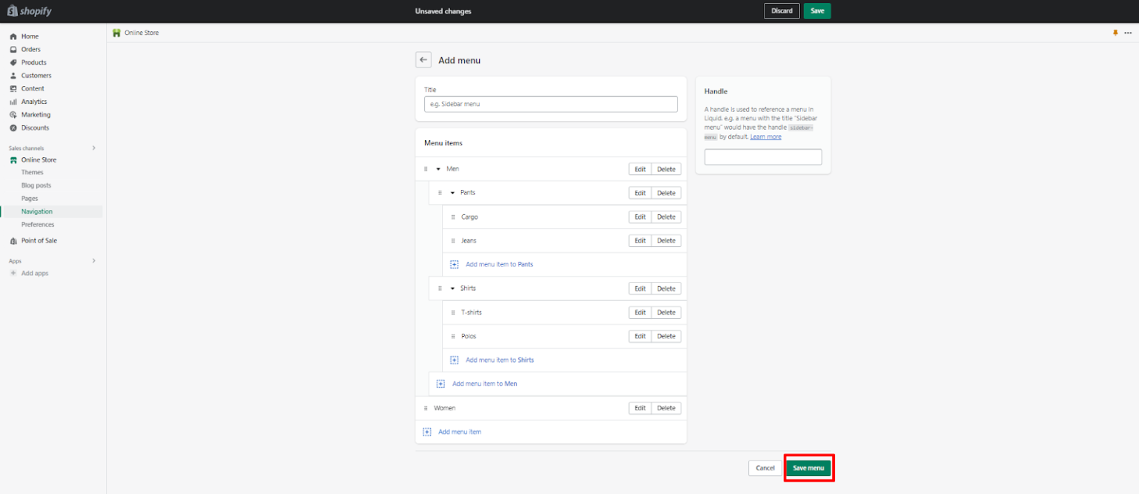
Task: Open the Home icon in the sidebar
Action: coord(13,36)
